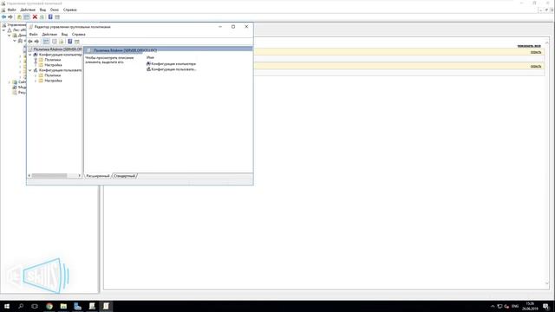Viewport: 555px width, 312px height.
Task: Open Файл menu in Group Policy Management window
Action: [11, 10]
